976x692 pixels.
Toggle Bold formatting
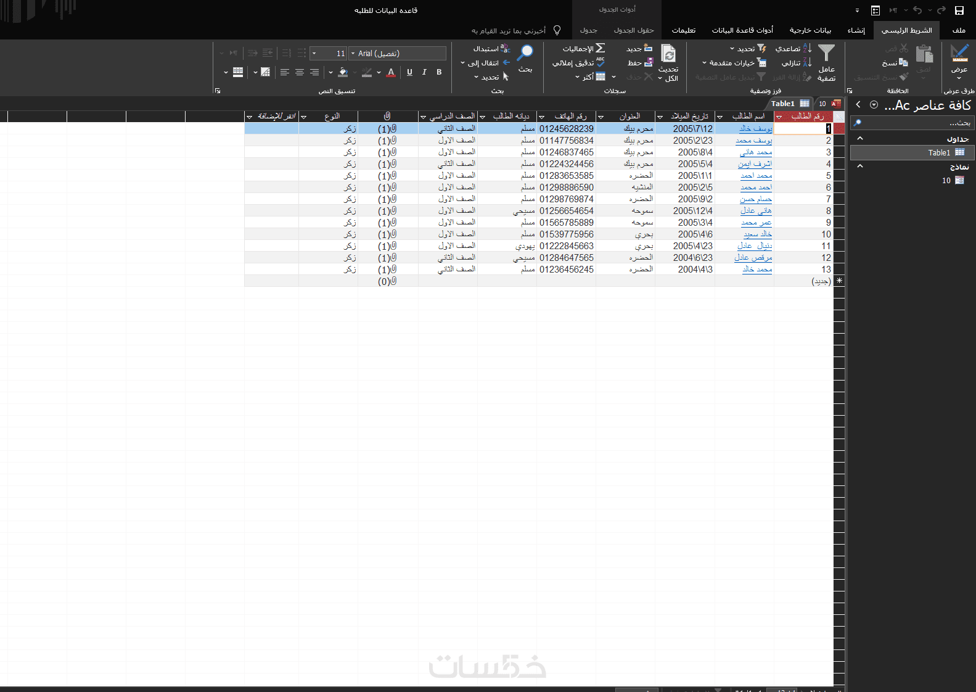(x=439, y=72)
